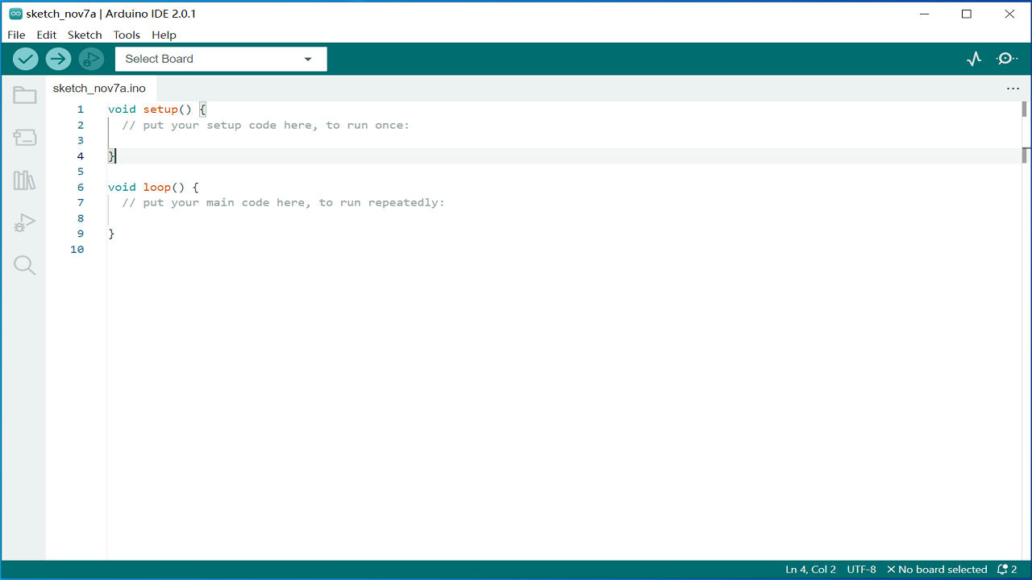This screenshot has height=580, width=1032.
Task: Open the Serial Monitor
Action: tap(1007, 59)
